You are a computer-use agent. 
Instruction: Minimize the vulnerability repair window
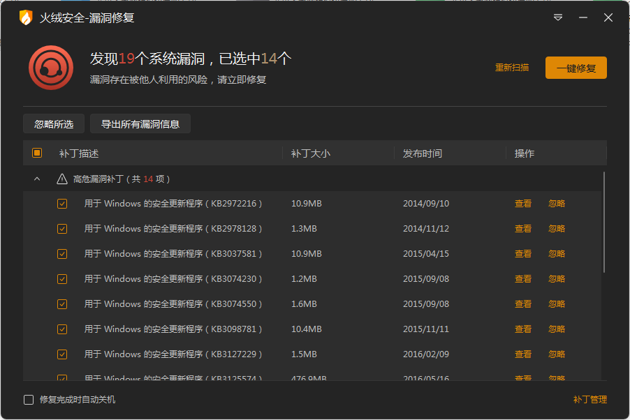pos(583,18)
